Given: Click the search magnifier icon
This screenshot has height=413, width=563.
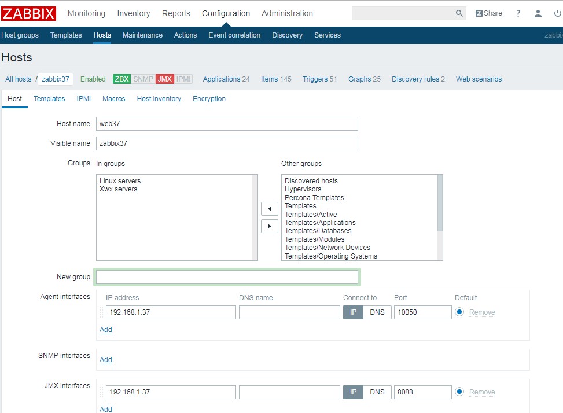Looking at the screenshot, I should (459, 13).
